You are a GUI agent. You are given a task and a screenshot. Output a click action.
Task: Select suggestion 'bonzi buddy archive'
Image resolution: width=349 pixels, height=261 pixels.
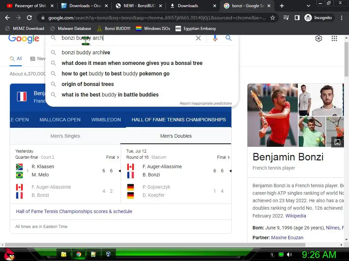[x=142, y=52]
